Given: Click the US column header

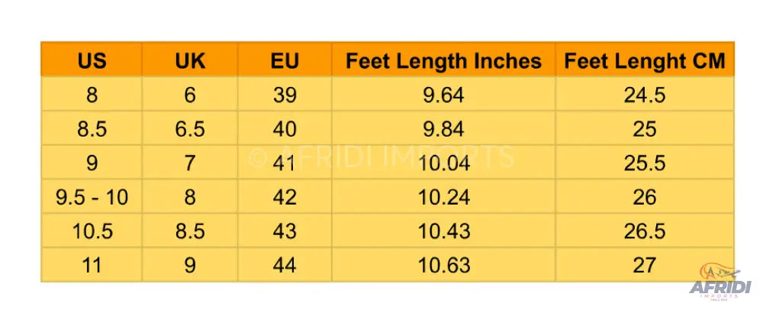Looking at the screenshot, I should [92, 61].
